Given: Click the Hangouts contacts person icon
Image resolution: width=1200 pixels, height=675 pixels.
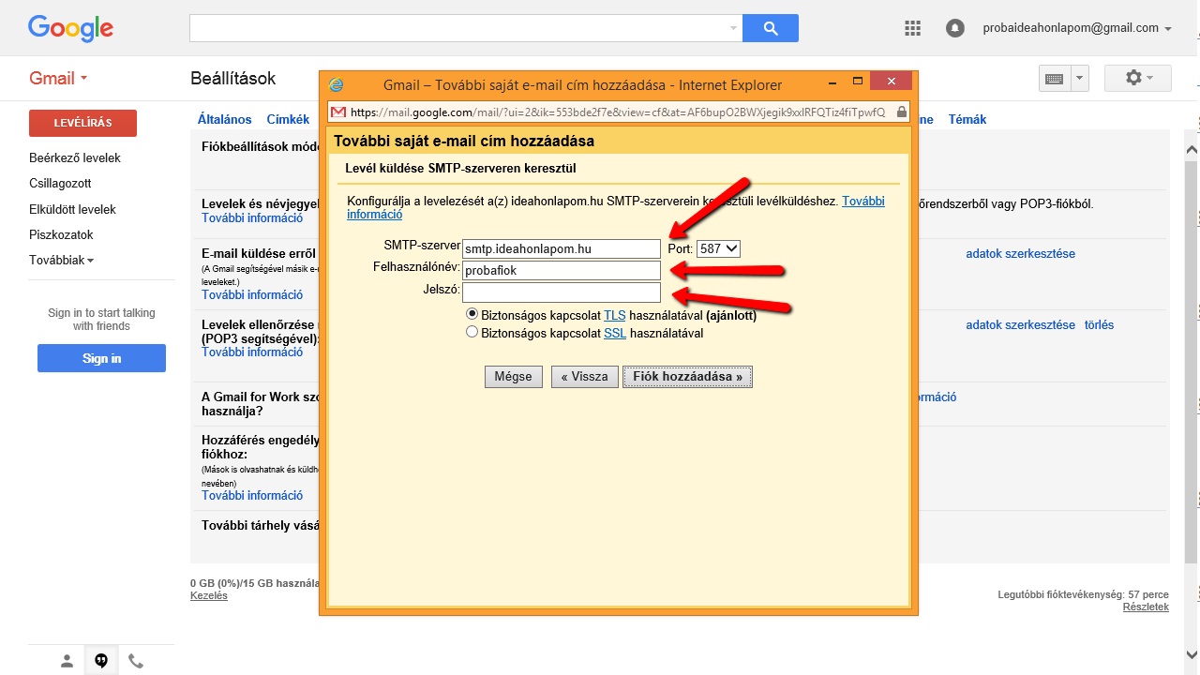Looking at the screenshot, I should pos(67,661).
